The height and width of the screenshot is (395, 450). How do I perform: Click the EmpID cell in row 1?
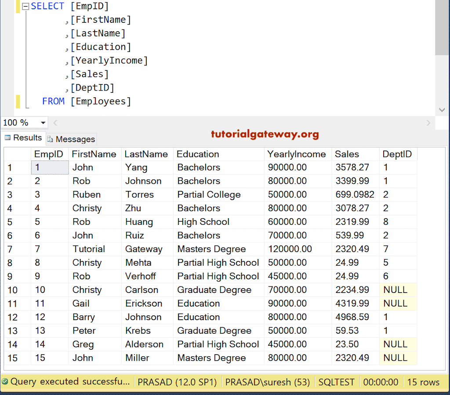50,168
